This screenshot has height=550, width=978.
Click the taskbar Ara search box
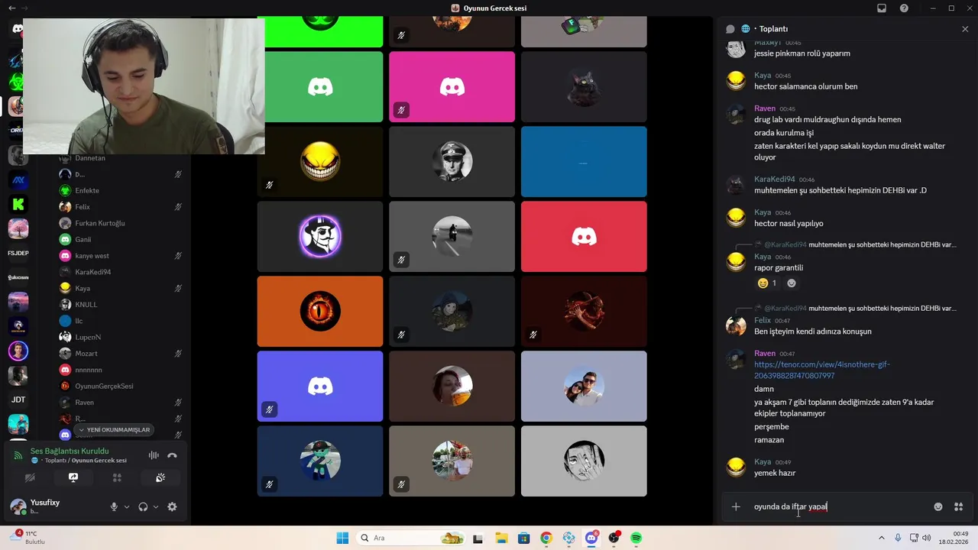pos(412,538)
